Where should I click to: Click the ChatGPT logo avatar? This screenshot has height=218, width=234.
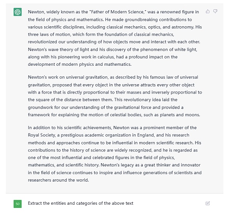click(x=18, y=12)
